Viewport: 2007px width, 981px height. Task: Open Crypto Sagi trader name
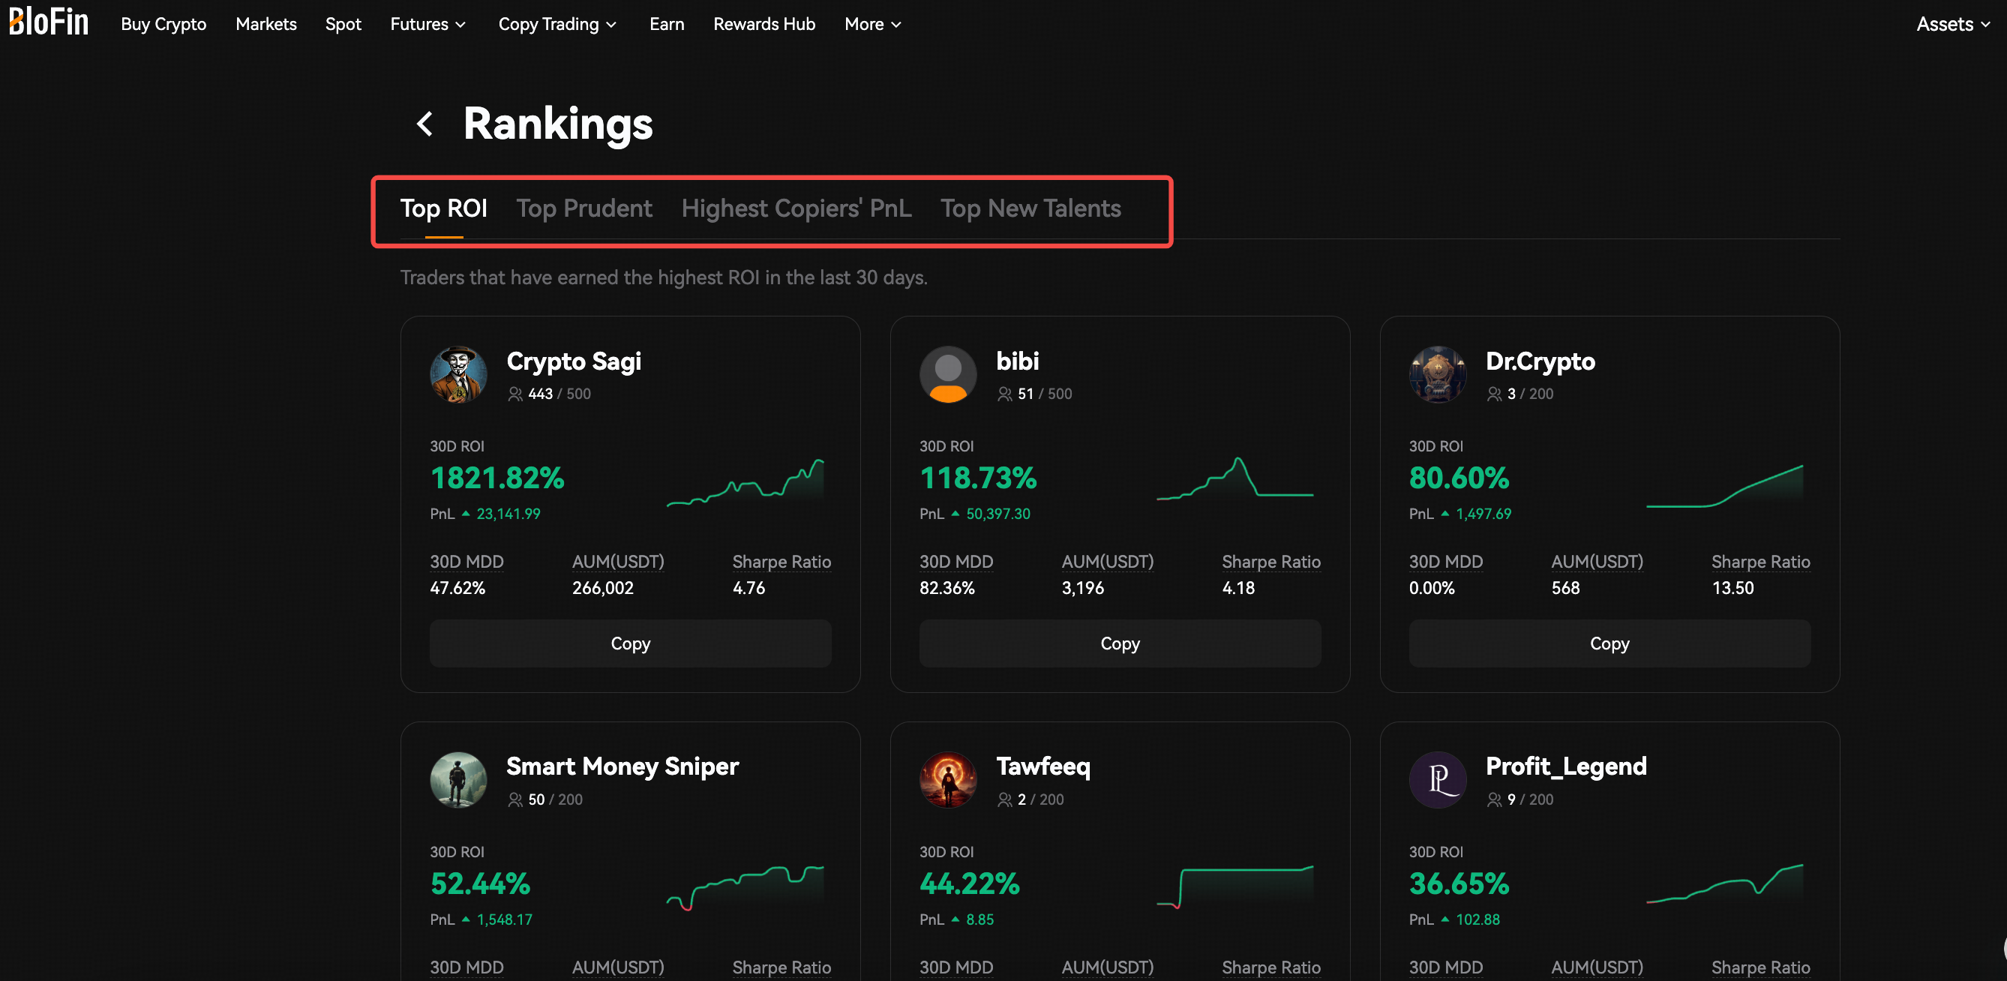click(x=574, y=361)
